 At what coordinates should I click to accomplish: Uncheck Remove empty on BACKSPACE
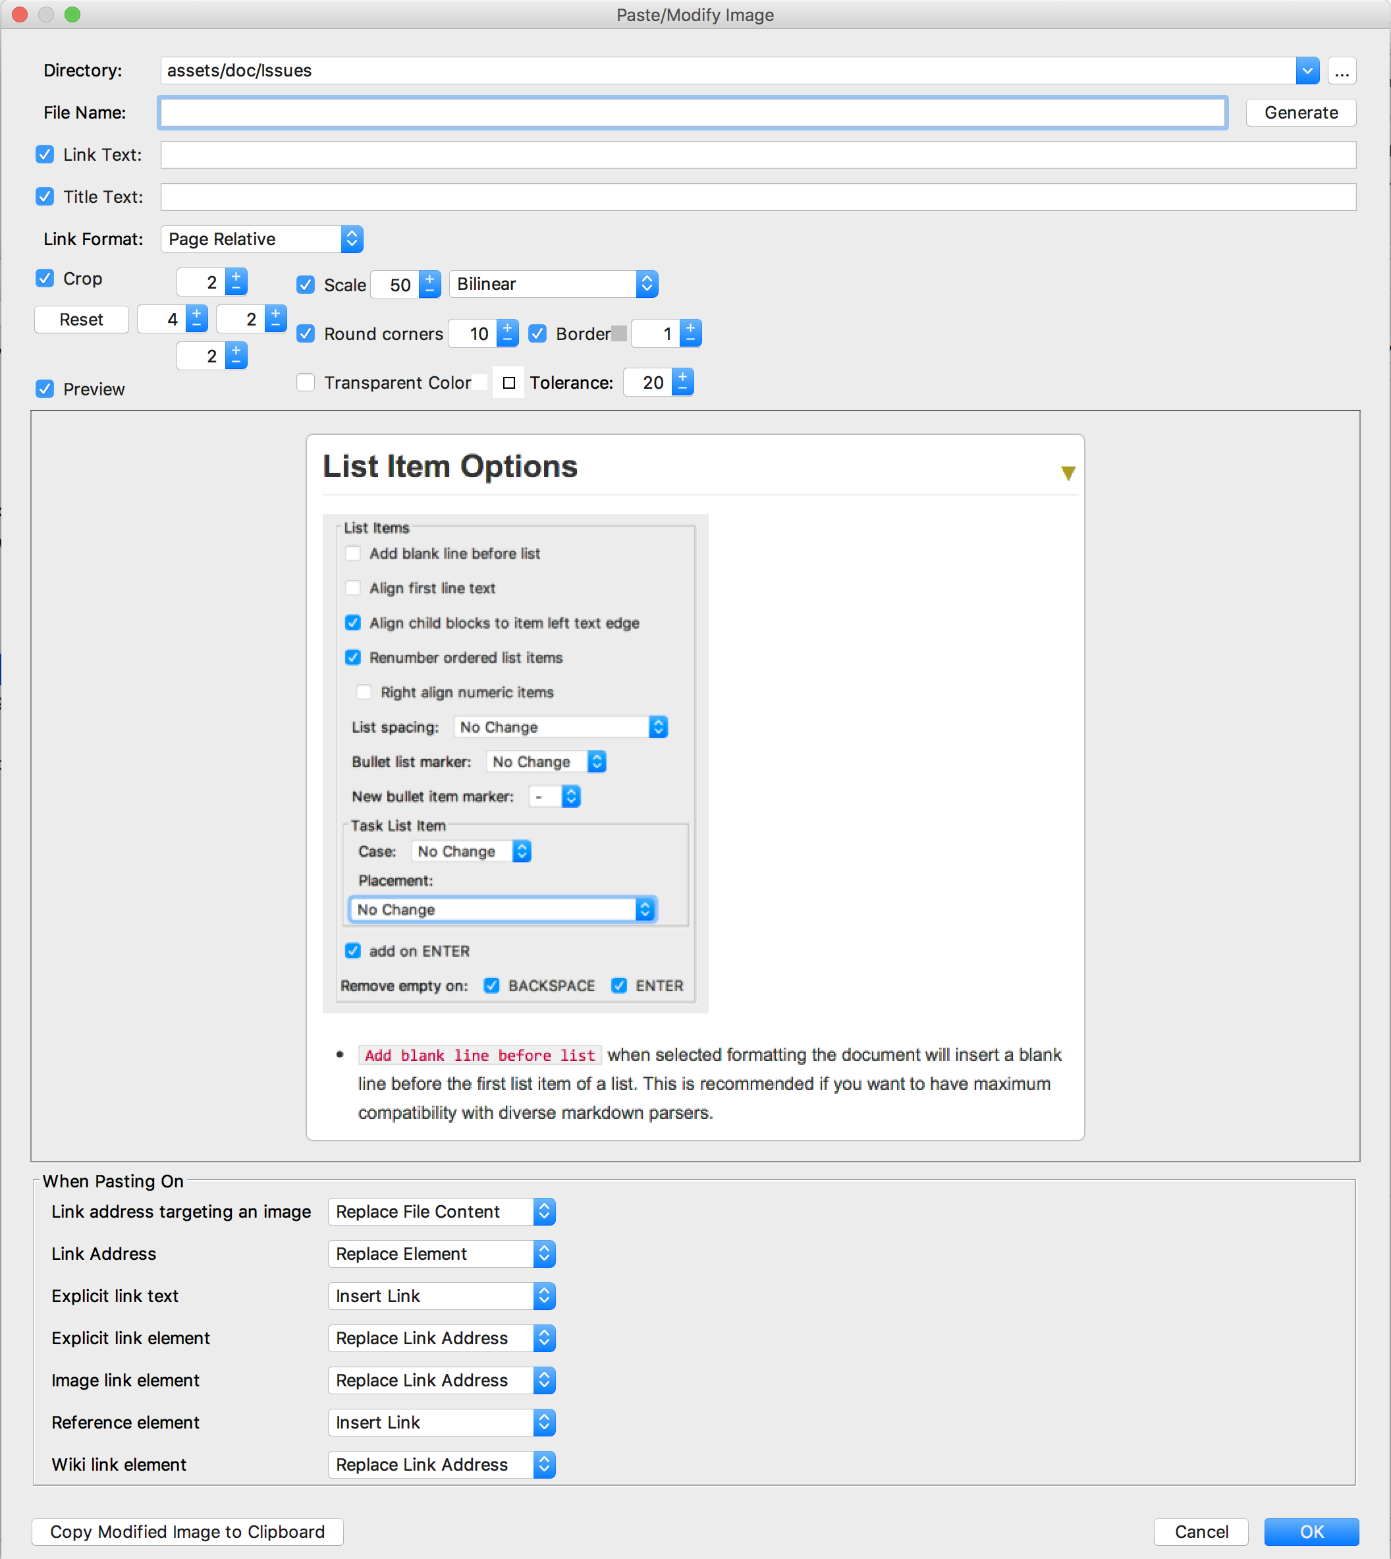(x=491, y=986)
